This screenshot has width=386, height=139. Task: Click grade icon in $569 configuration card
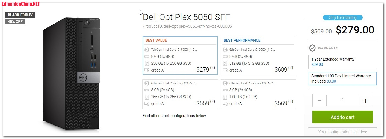tap(225, 104)
